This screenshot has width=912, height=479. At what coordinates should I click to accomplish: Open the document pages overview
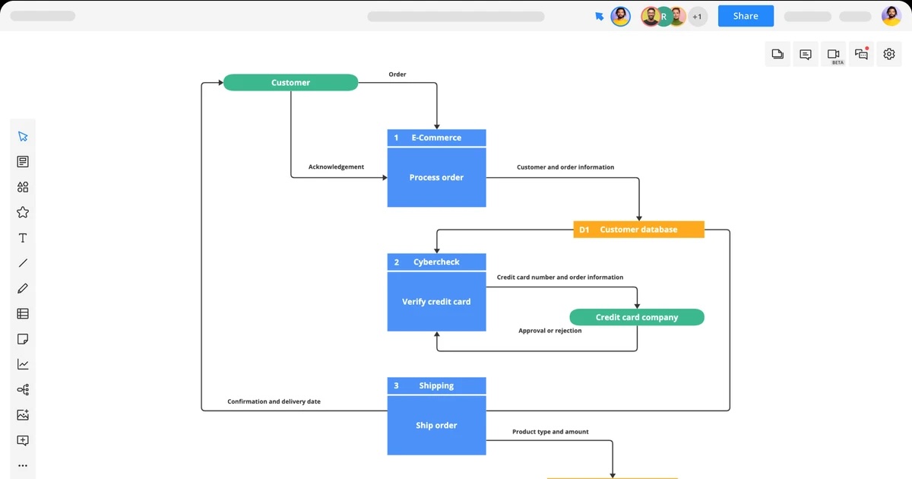[x=777, y=53]
